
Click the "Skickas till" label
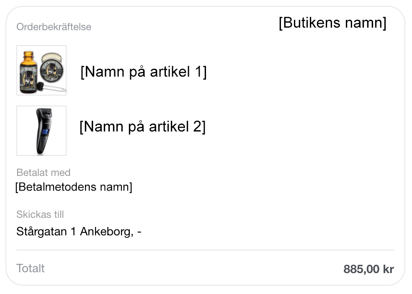[x=40, y=214]
